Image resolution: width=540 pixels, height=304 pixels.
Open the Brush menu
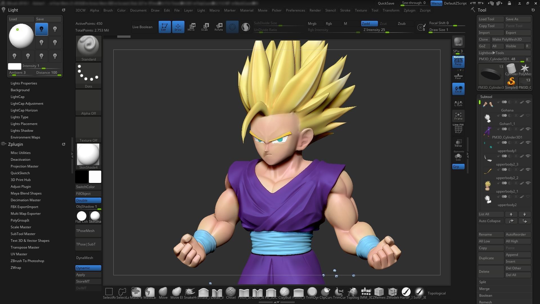108,10
